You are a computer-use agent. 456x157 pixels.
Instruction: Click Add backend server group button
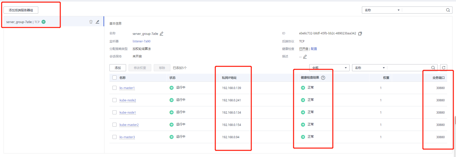click(21, 10)
